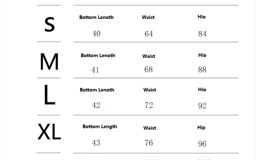Select the waist value 72

pyautogui.click(x=149, y=105)
